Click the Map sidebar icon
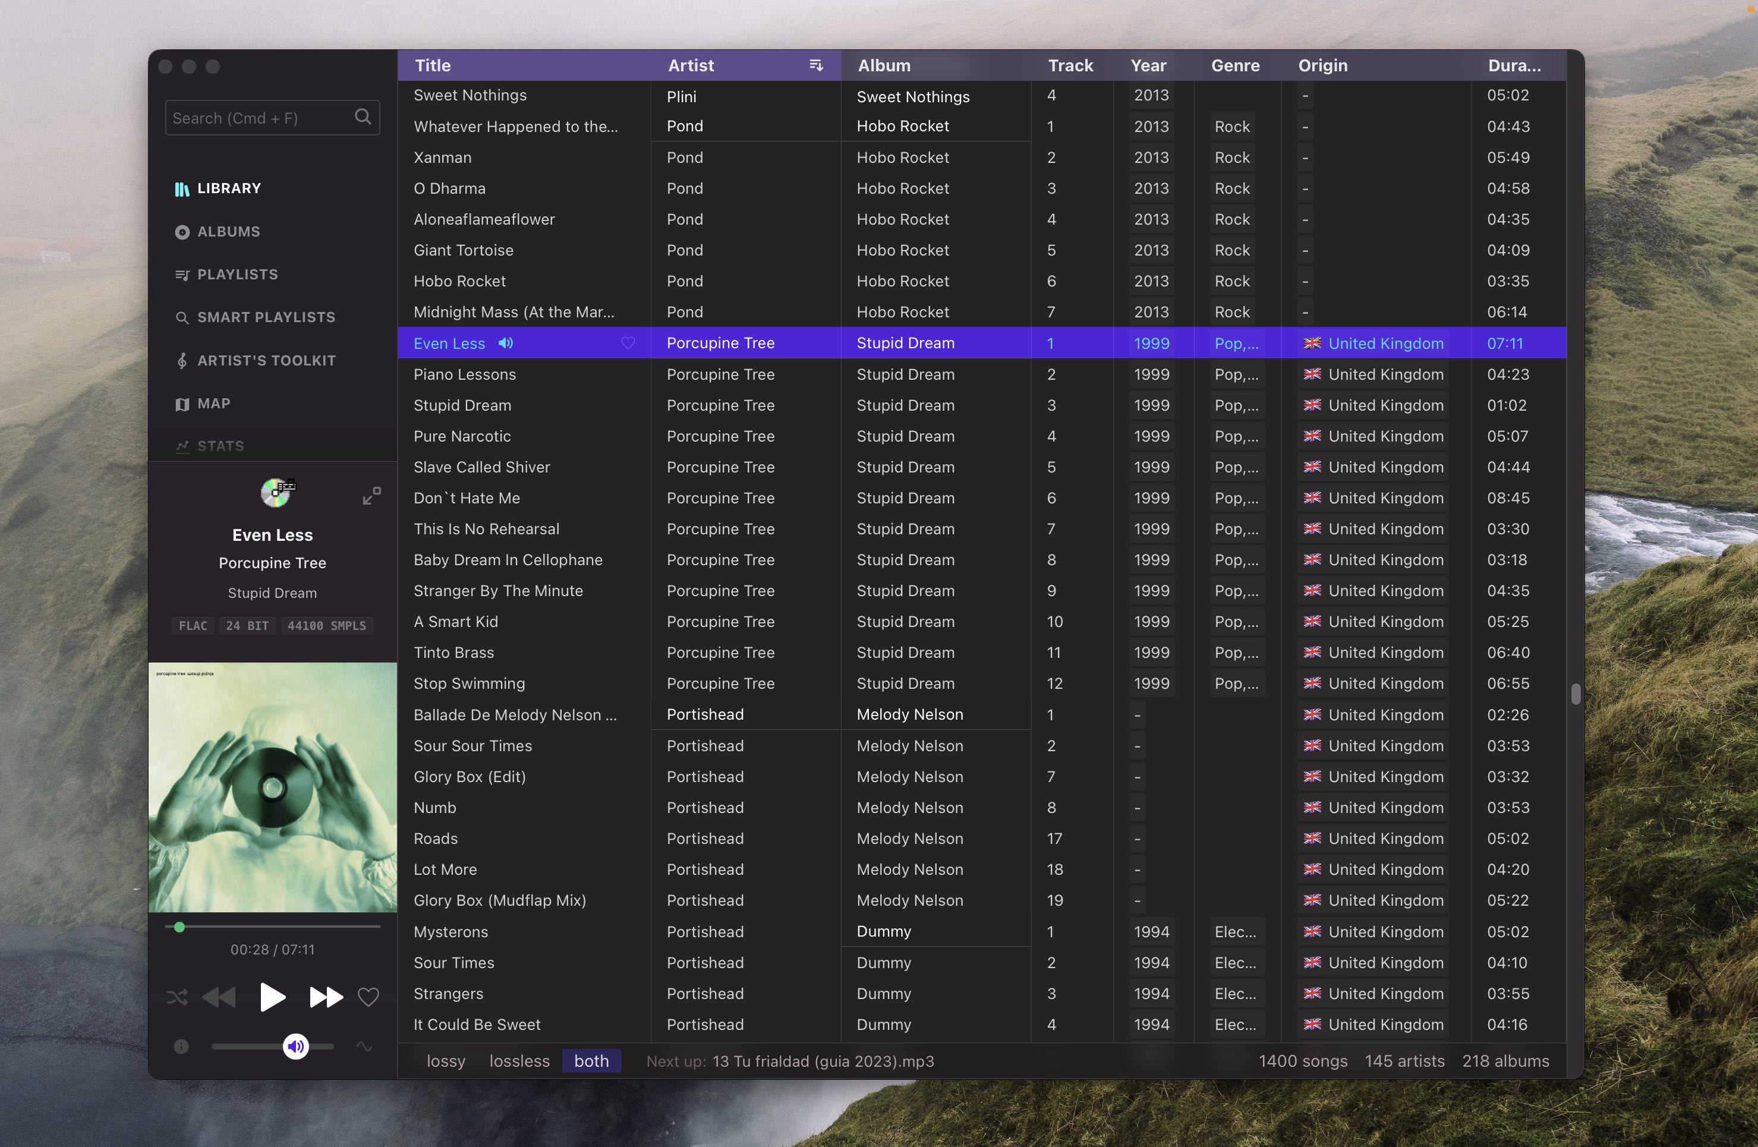Image resolution: width=1758 pixels, height=1147 pixels. tap(182, 404)
